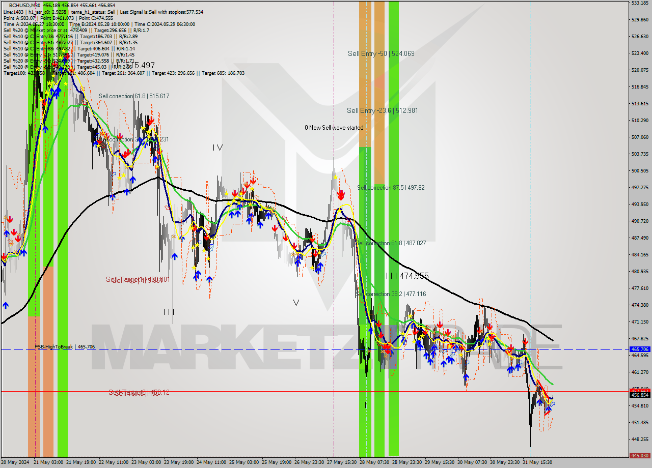Click the '31 May 15:30' time axis label
Image resolution: width=652 pixels, height=468 pixels.
point(537,462)
